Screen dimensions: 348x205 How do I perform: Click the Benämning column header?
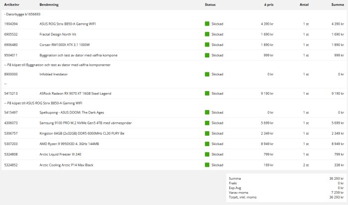(x=49, y=4)
